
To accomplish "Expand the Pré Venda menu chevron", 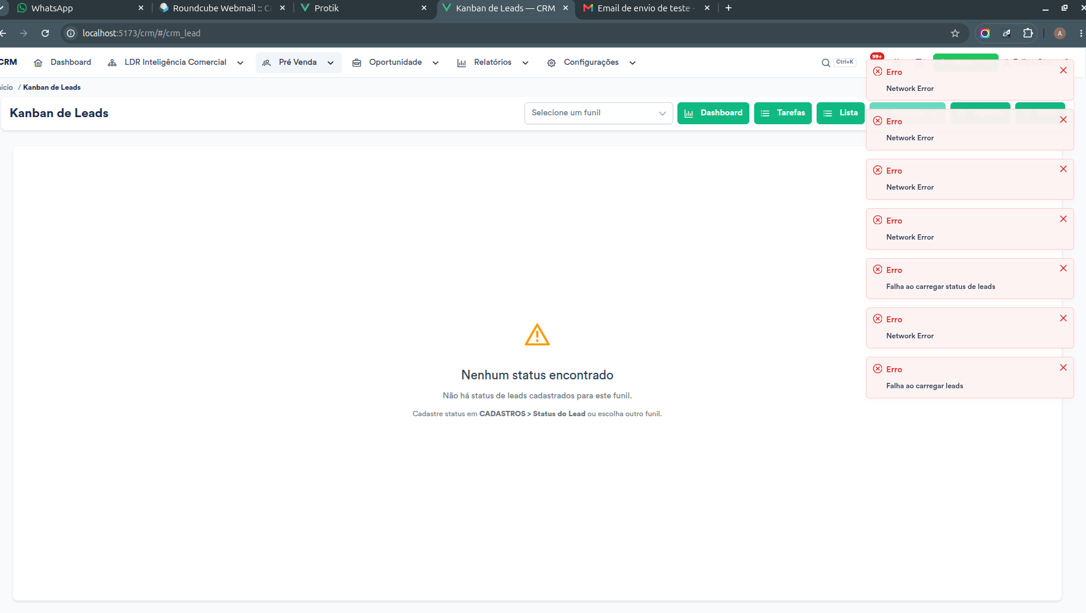I will pos(331,63).
